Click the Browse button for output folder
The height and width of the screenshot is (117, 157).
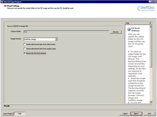tap(116, 32)
